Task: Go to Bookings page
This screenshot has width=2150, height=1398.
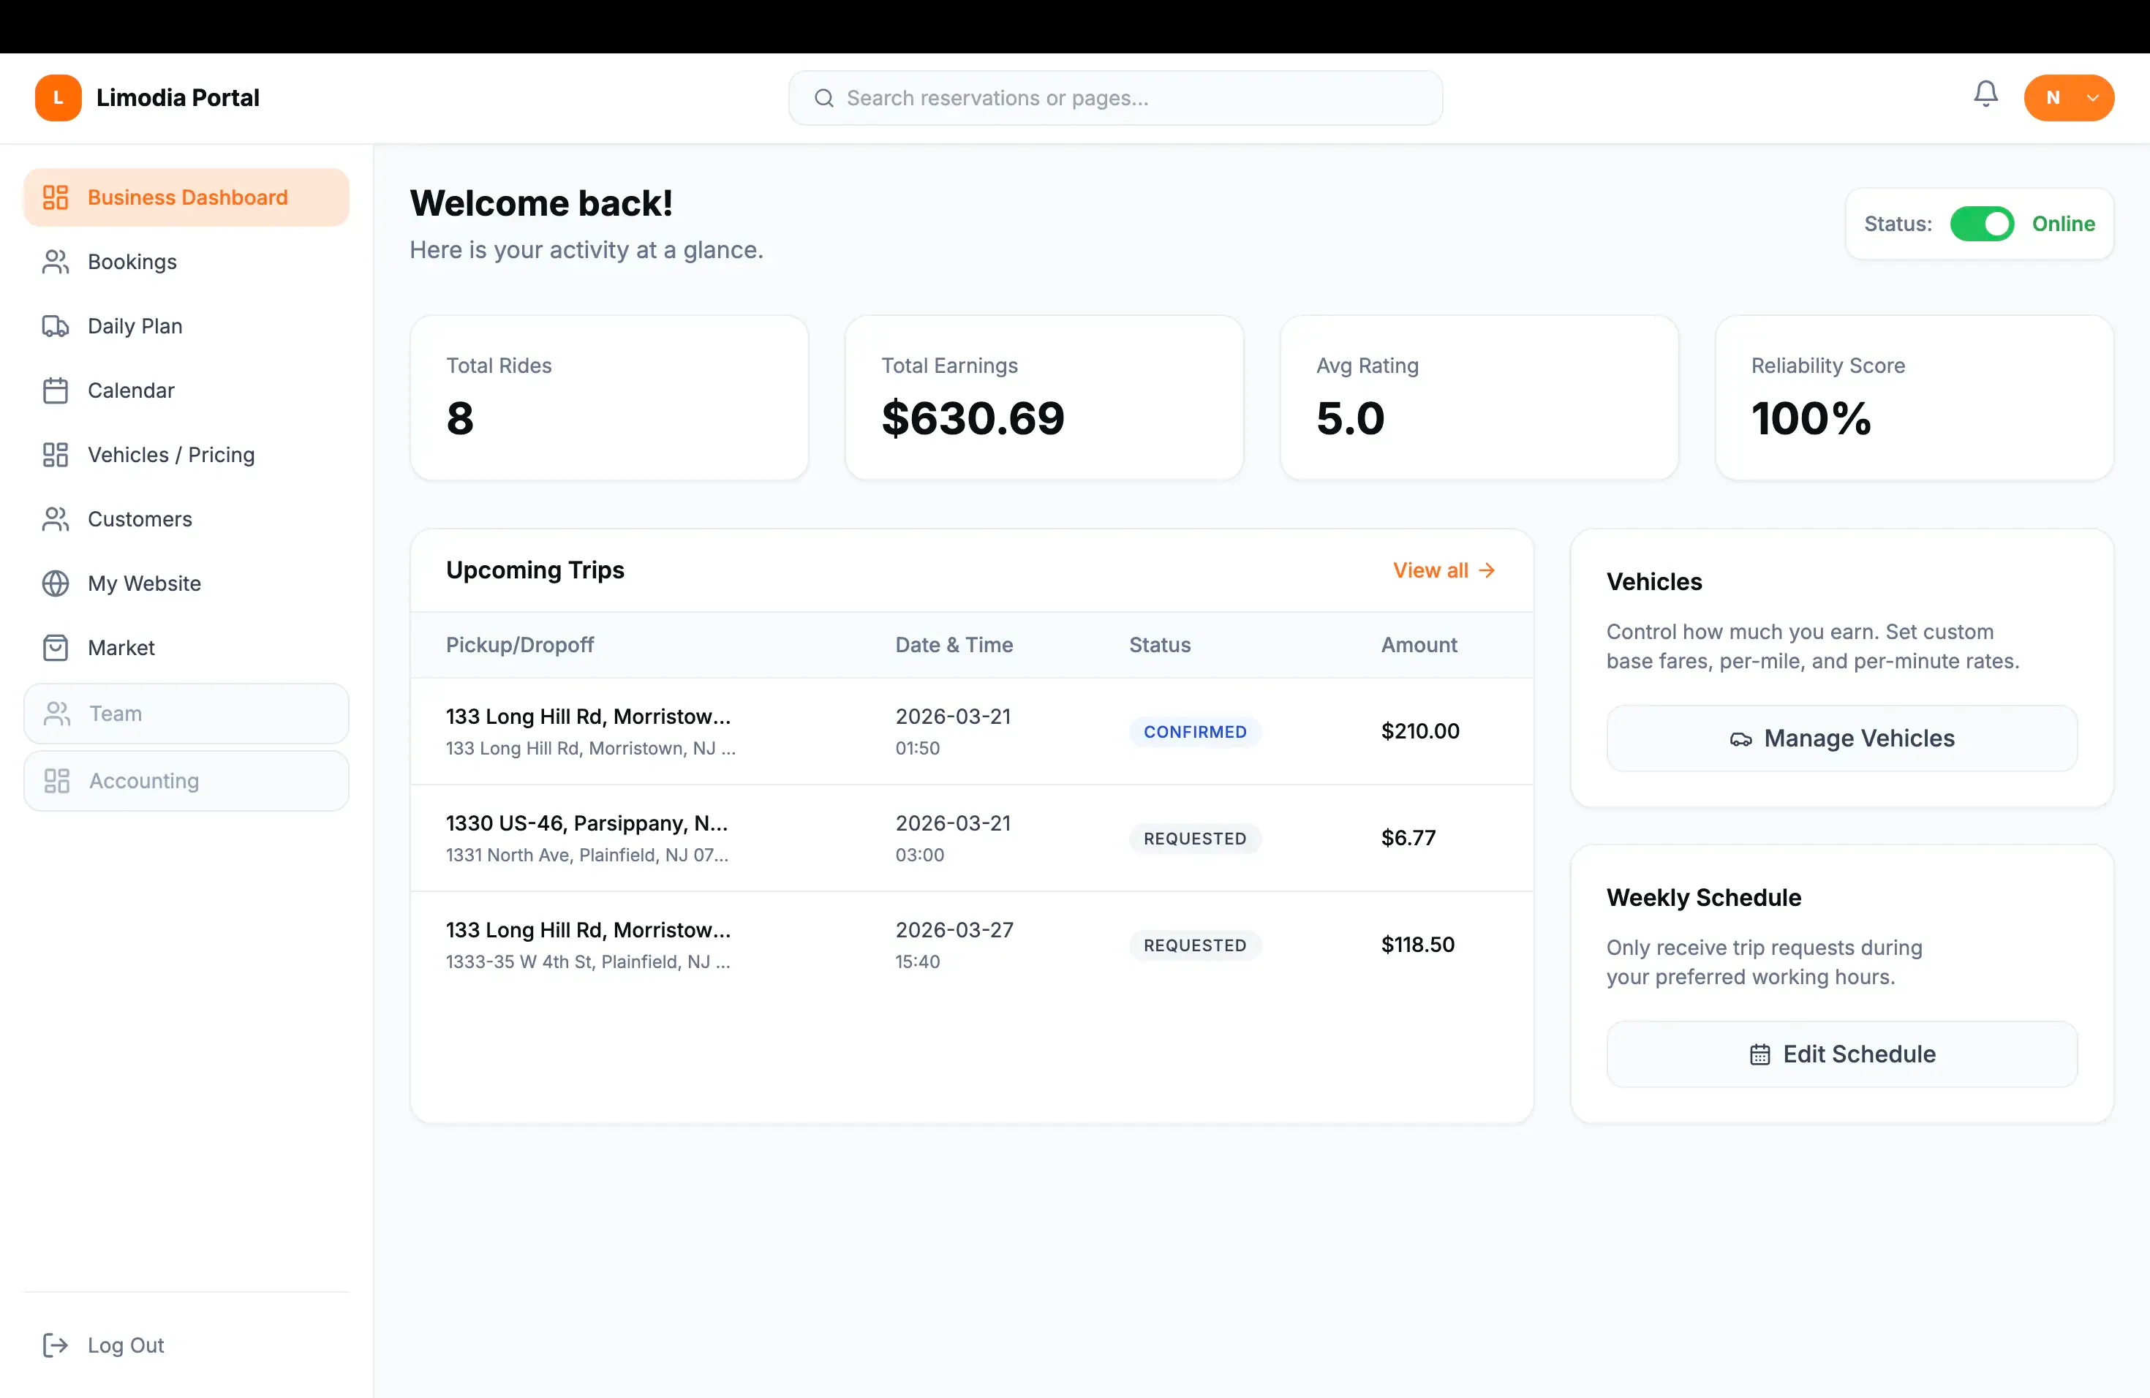Action: click(186, 262)
